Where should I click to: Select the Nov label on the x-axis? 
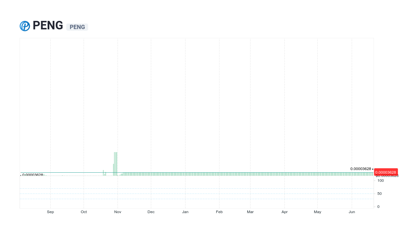pos(118,212)
